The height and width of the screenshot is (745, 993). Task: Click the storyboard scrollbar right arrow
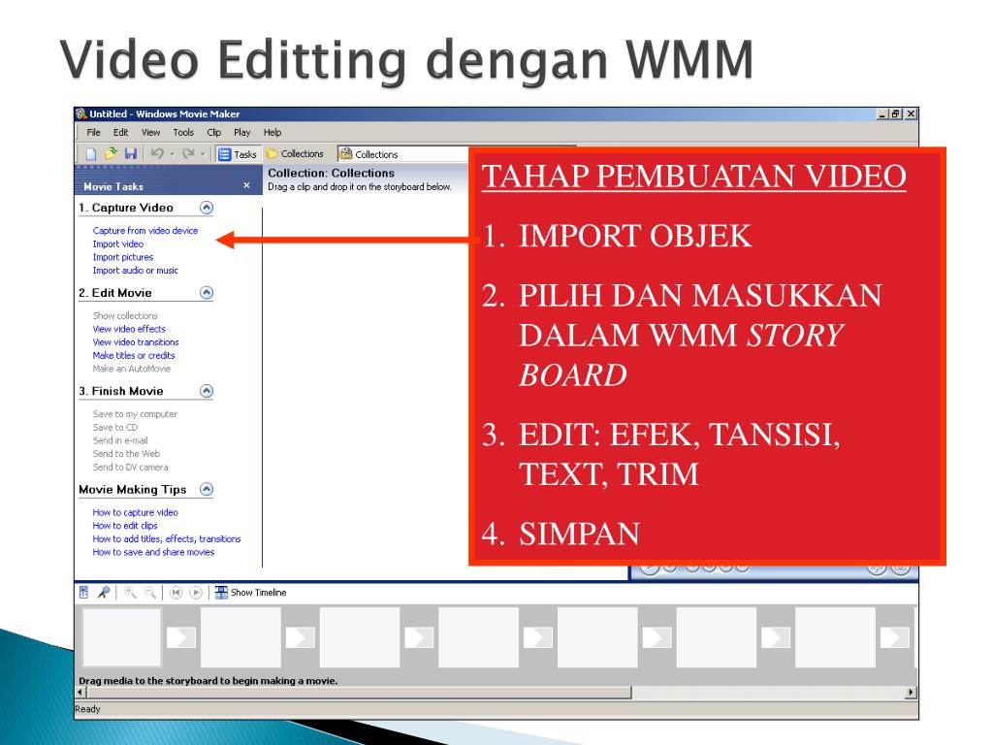coord(911,692)
